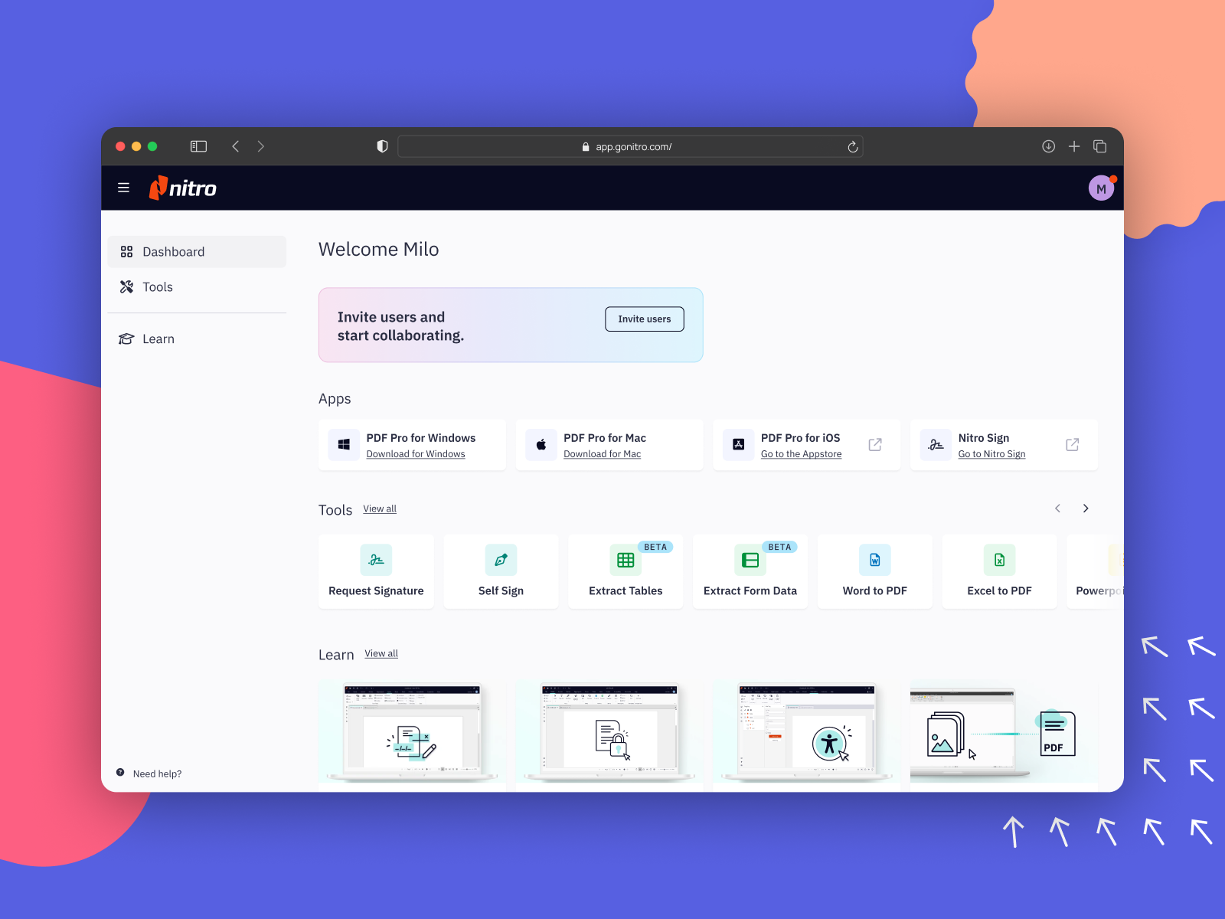1225x919 pixels.
Task: Launch the Extract Tables beta tool
Action: [625, 571]
